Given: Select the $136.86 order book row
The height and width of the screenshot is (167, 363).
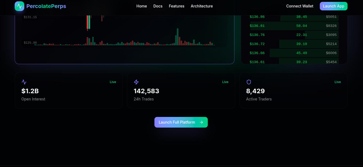Looking at the screenshot, I should (294, 17).
